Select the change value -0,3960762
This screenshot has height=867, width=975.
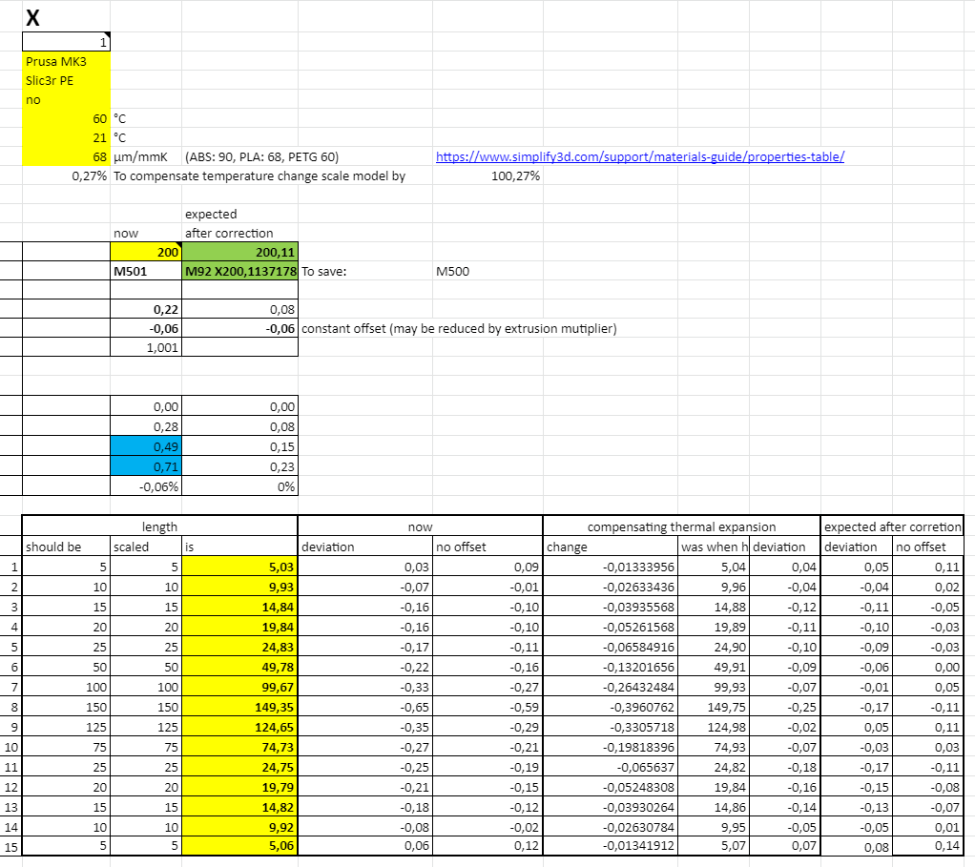coord(611,707)
